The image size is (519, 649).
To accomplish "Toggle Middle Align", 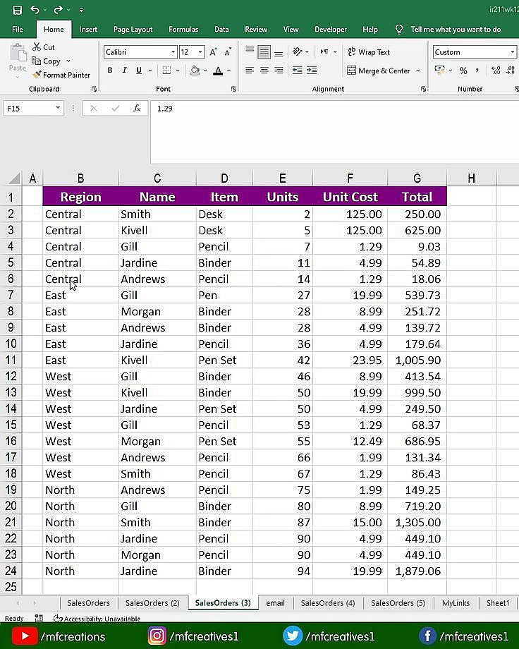I will [264, 51].
